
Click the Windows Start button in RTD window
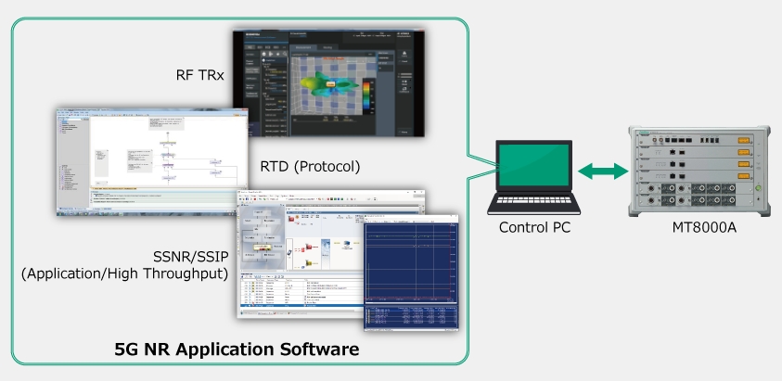point(60,214)
